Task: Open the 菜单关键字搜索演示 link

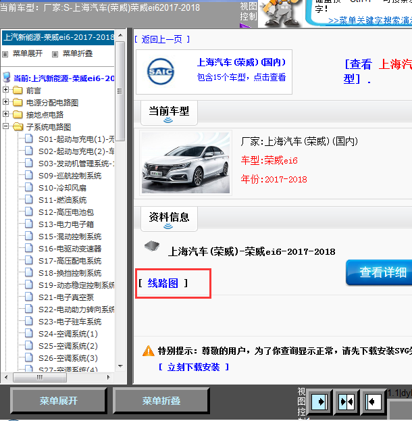Action: (370, 21)
